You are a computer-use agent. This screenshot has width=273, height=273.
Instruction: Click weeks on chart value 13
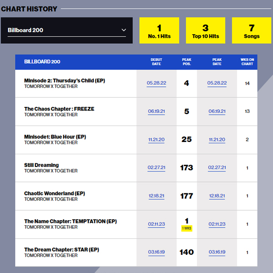tap(247, 111)
